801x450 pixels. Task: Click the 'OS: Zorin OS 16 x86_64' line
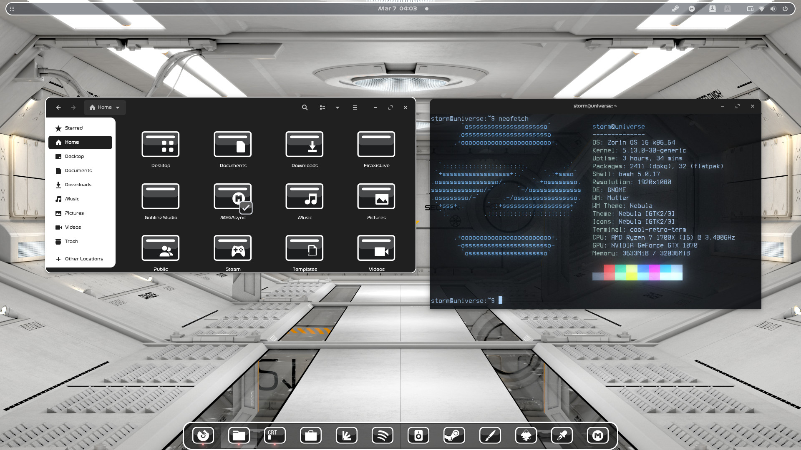point(634,142)
